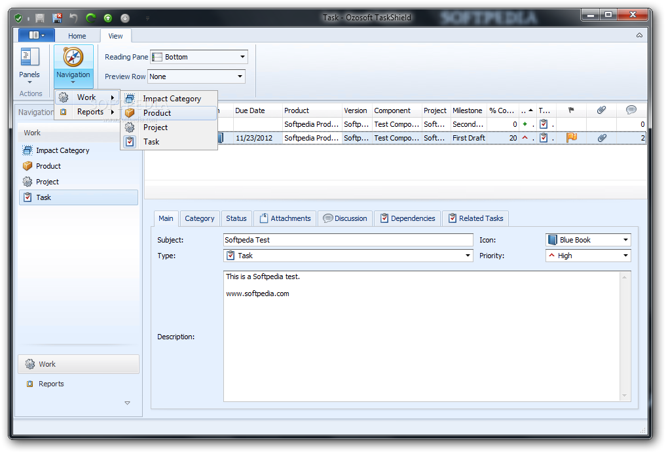
Task: Sort by the Project column header
Action: (x=436, y=110)
